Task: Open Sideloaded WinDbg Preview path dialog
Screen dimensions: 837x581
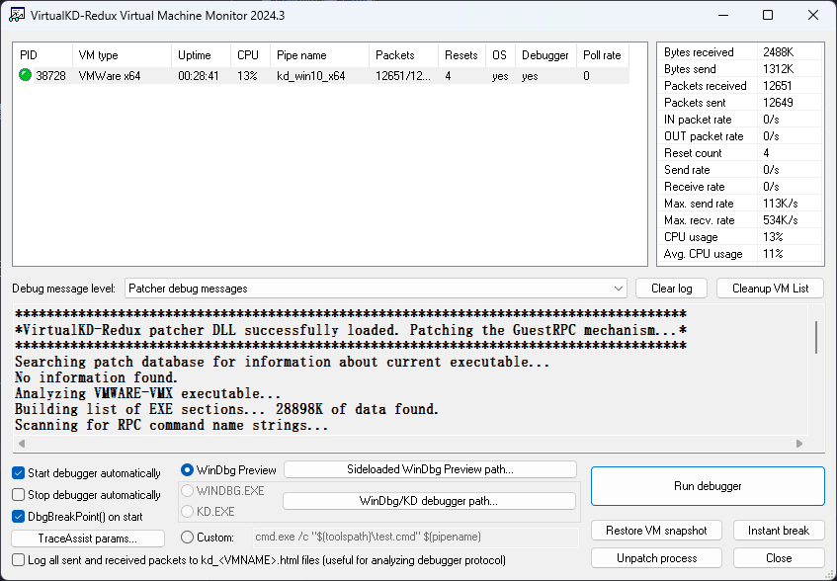Action: (x=429, y=469)
